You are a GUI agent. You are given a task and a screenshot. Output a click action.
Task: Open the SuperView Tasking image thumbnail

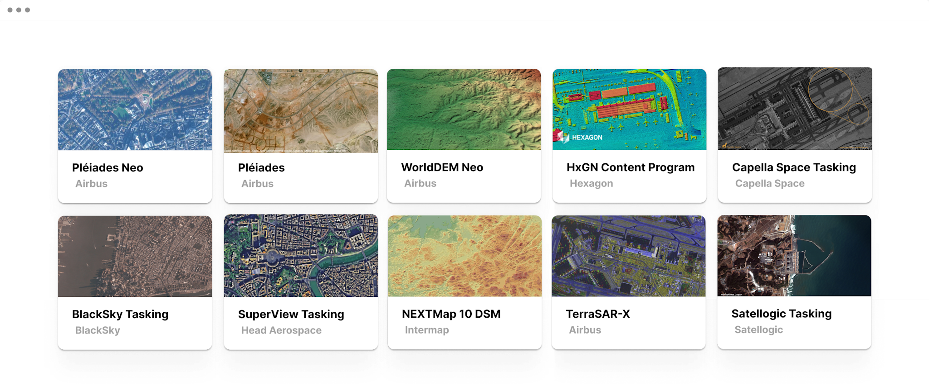click(x=301, y=256)
